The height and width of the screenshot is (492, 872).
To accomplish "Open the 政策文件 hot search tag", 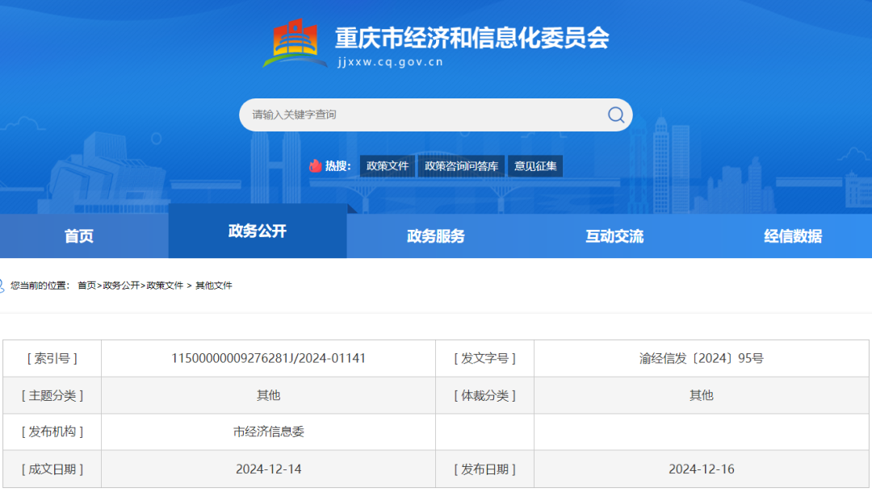I will pos(387,166).
